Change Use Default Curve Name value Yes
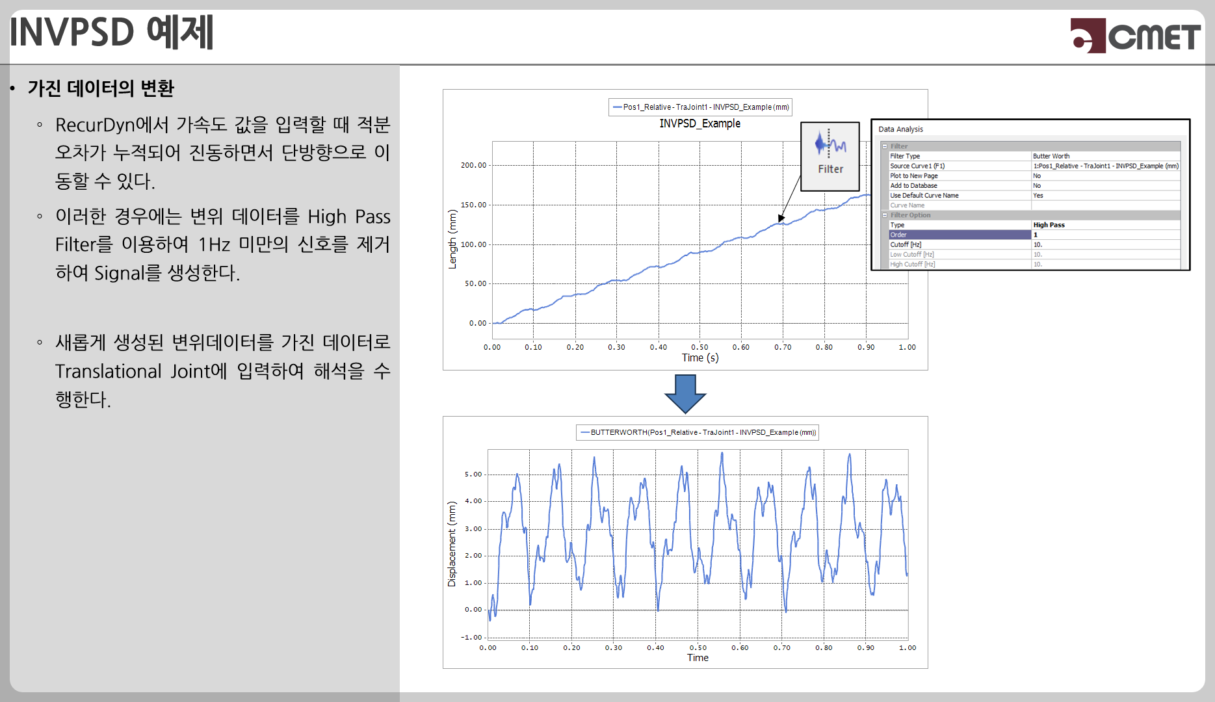The height and width of the screenshot is (702, 1215). 1106,195
